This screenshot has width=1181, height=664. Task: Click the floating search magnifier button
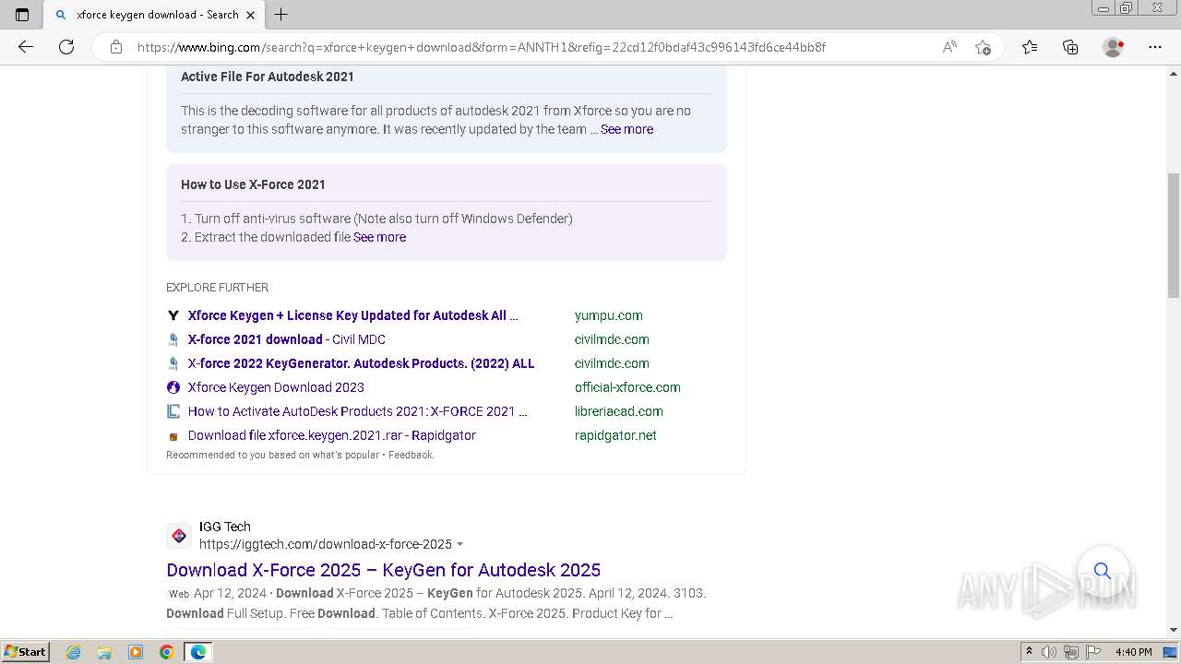click(x=1103, y=571)
